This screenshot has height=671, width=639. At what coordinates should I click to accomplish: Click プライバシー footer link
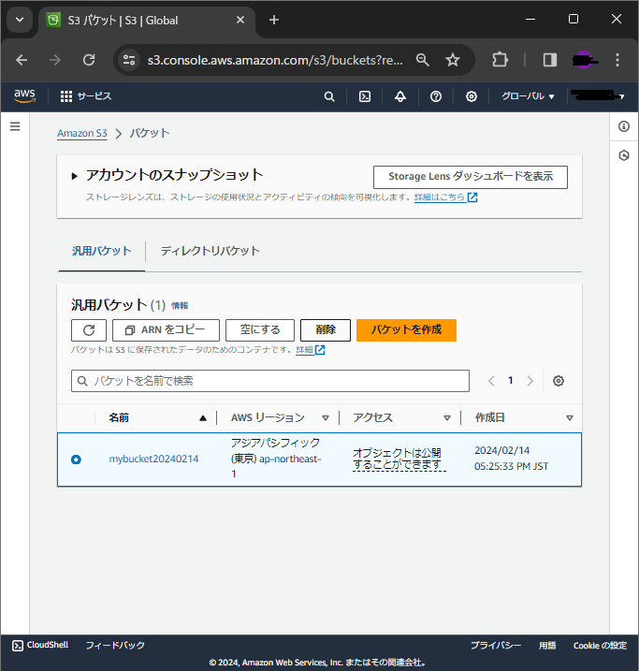tap(496, 646)
